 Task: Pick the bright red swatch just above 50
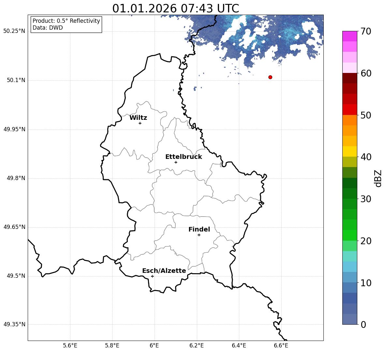point(350,110)
